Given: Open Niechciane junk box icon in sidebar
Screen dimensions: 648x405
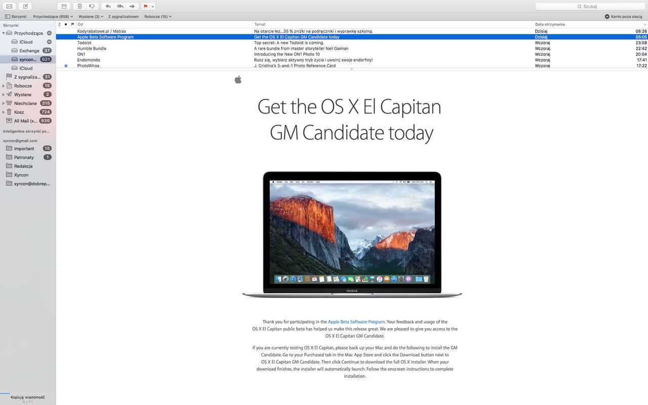Looking at the screenshot, I should (9, 103).
